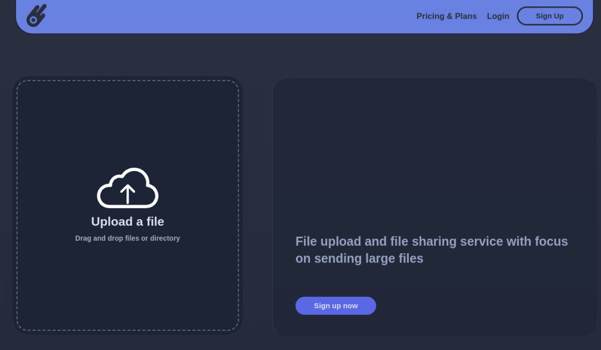Viewport: 601px width, 350px height.
Task: Click the Sign Up button in header
Action: pos(549,16)
